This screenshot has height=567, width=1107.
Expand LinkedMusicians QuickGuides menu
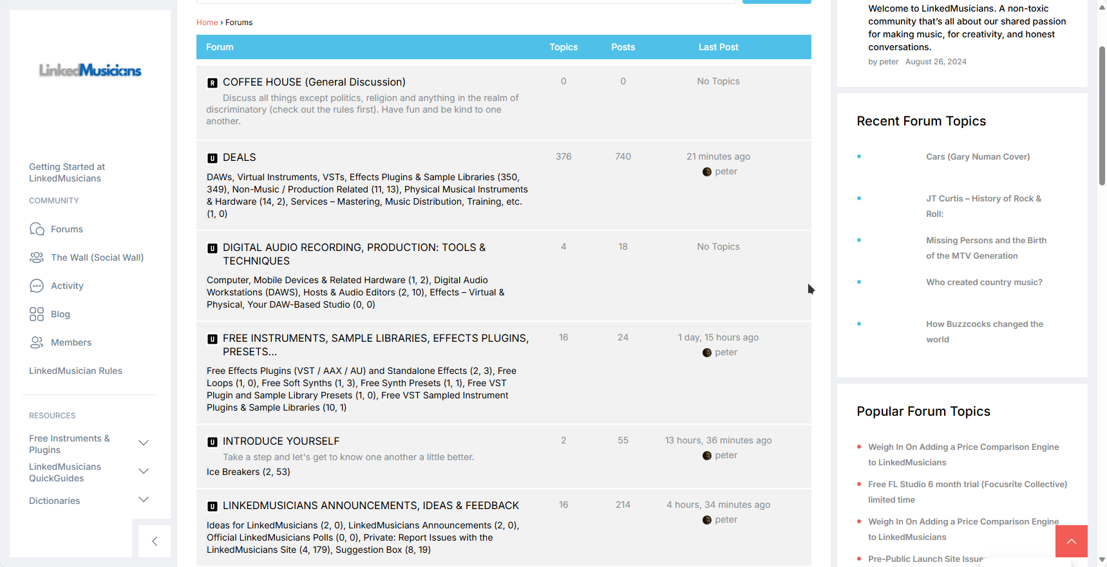pos(144,471)
